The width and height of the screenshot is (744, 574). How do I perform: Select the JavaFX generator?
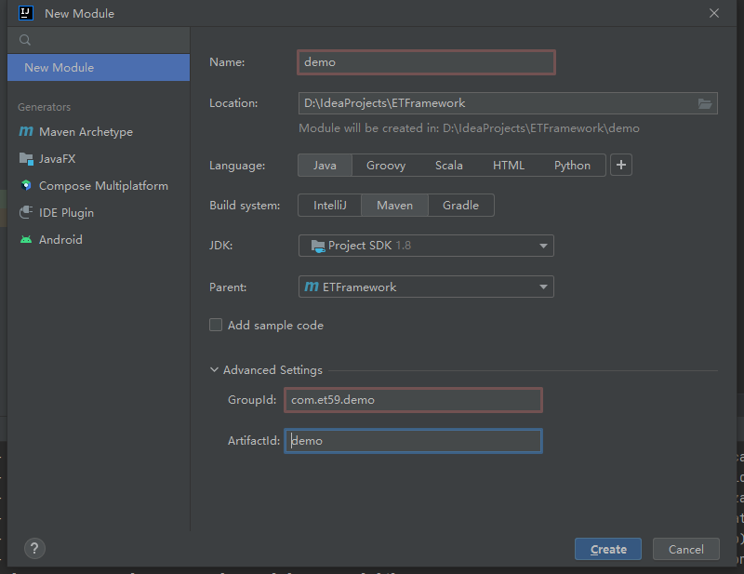(68, 158)
